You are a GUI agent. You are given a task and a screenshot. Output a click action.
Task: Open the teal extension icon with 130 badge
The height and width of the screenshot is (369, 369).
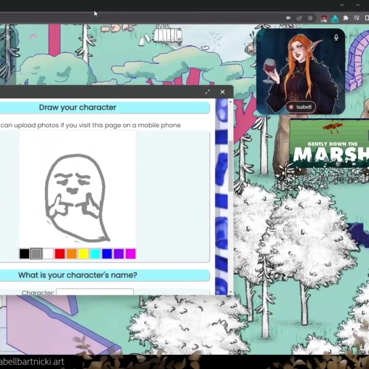[x=334, y=19]
